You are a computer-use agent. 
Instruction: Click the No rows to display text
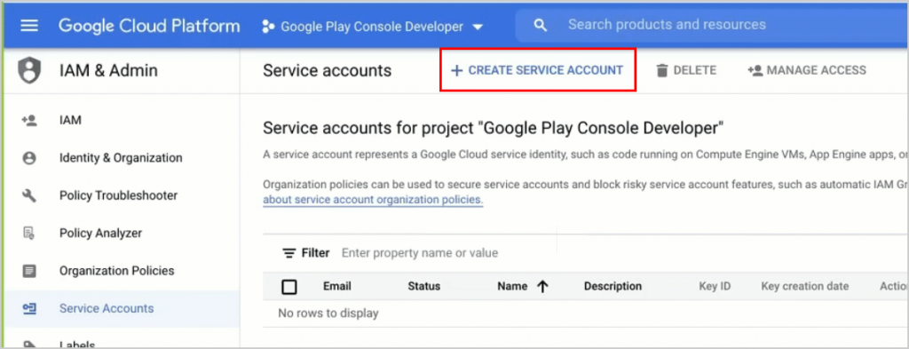[328, 313]
